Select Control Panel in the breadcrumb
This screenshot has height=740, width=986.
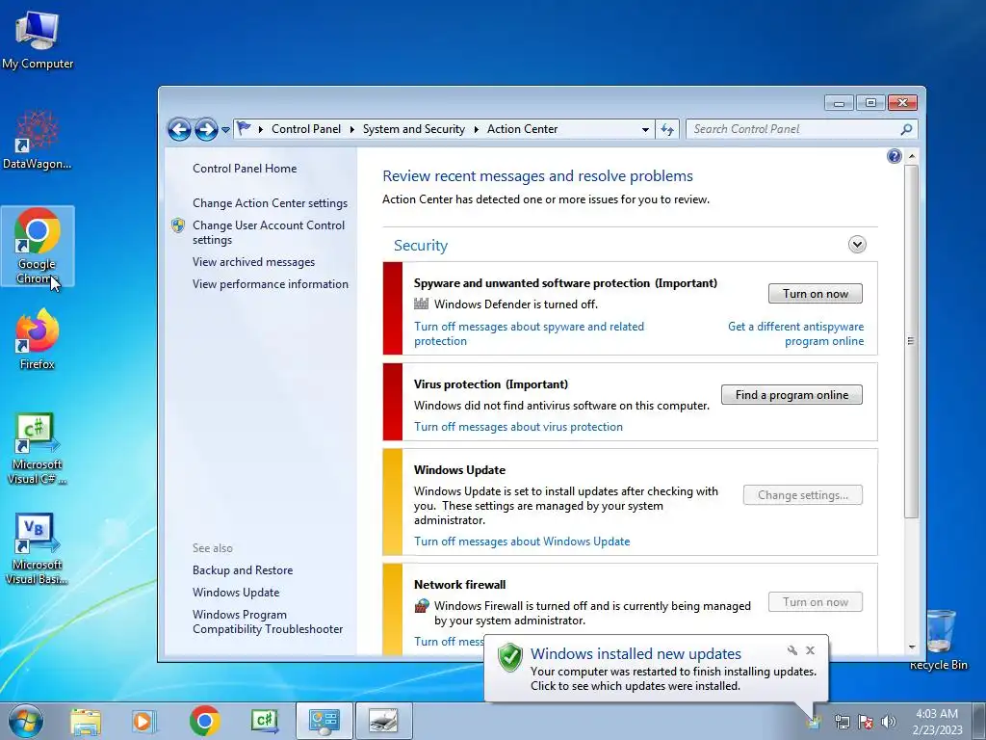(x=305, y=129)
